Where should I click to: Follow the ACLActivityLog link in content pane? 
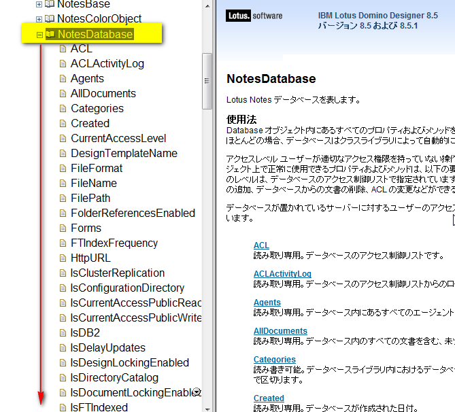tap(282, 274)
